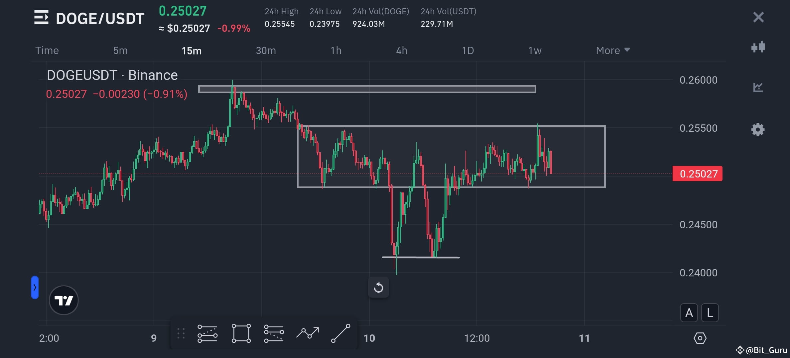
Task: Select the Trend Line drawing tool
Action: (340, 333)
